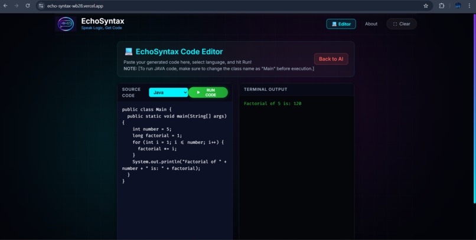Click the SOURCE CODE header label

(131, 93)
